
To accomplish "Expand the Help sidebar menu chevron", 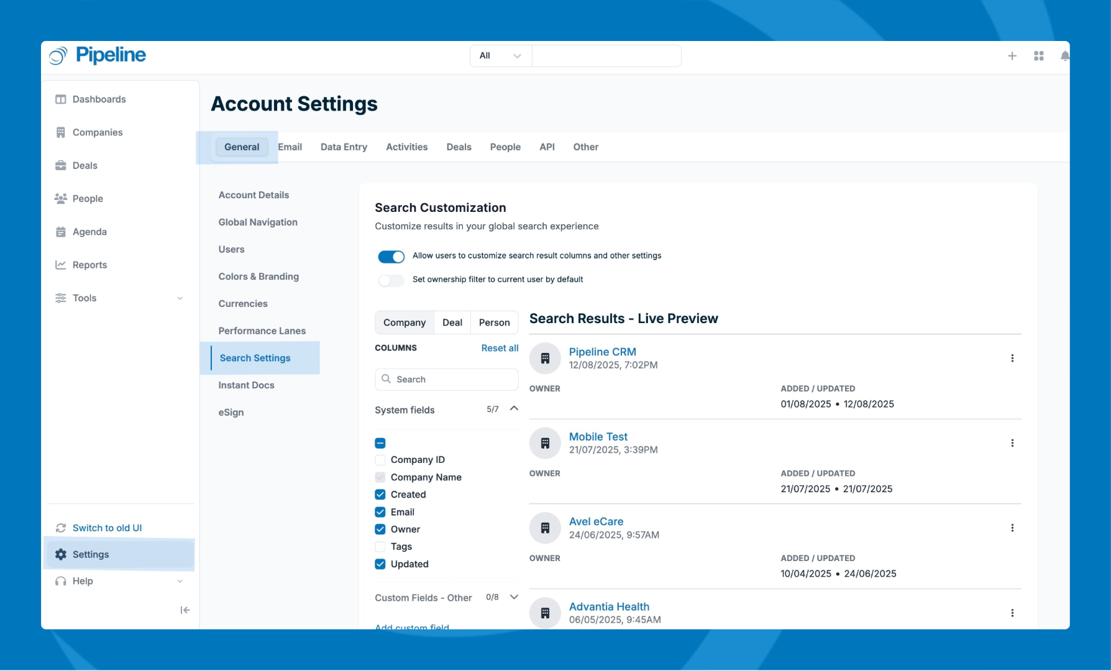I will pos(180,582).
